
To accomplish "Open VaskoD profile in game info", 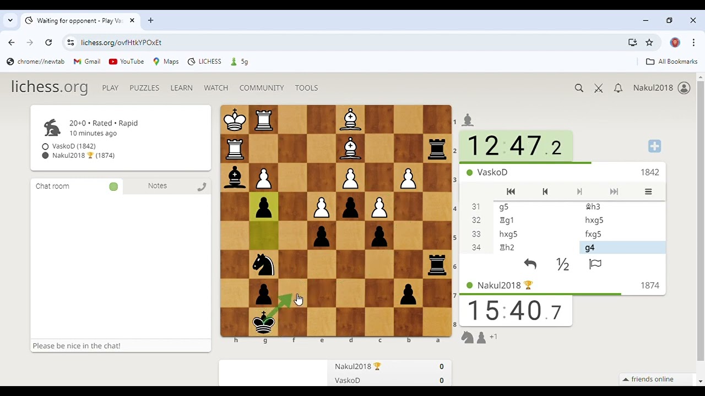I will [74, 146].
